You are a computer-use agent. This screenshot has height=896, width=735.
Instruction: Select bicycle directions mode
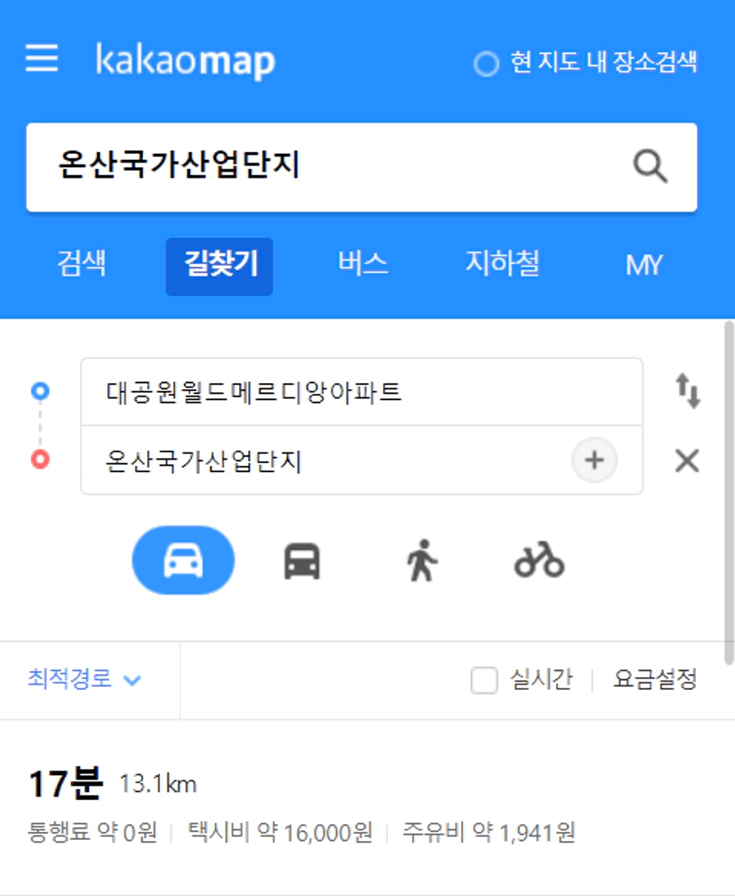click(539, 560)
